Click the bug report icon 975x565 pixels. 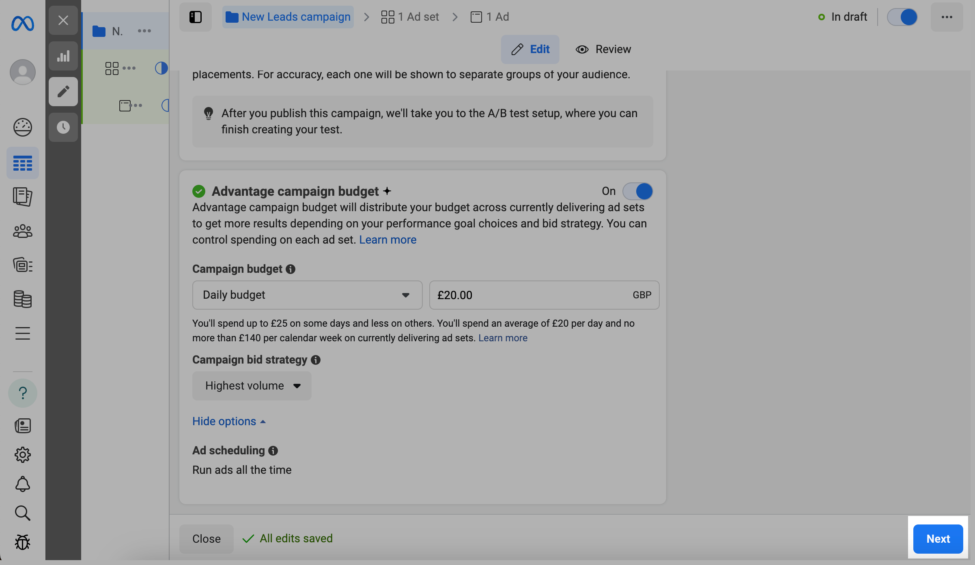pyautogui.click(x=23, y=542)
